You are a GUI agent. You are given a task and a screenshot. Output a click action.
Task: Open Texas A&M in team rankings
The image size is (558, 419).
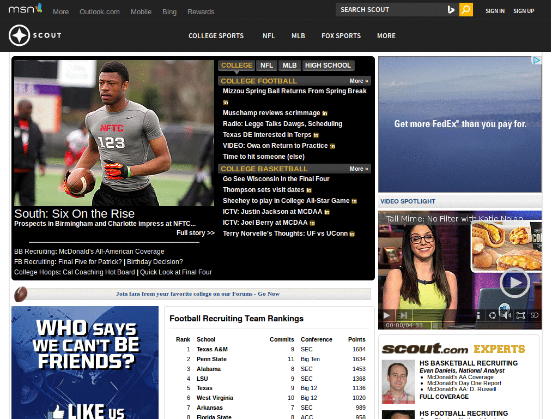pyautogui.click(x=212, y=350)
